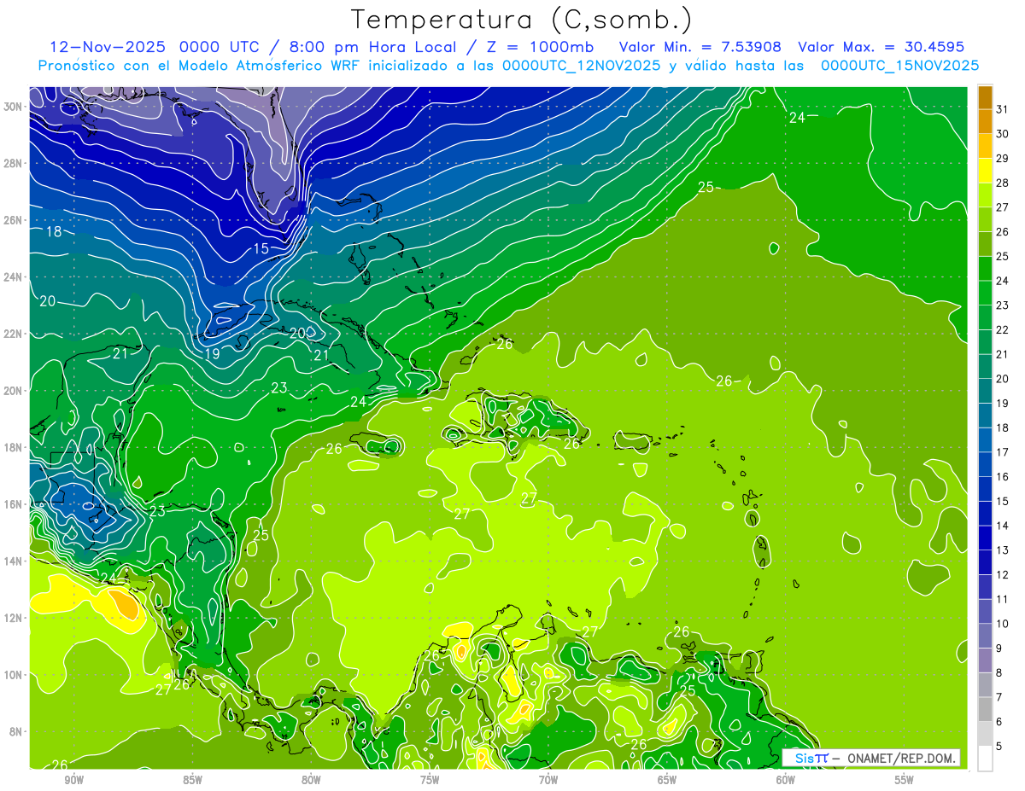Click the legend value "13"
1025x791 pixels.
pos(1003,550)
